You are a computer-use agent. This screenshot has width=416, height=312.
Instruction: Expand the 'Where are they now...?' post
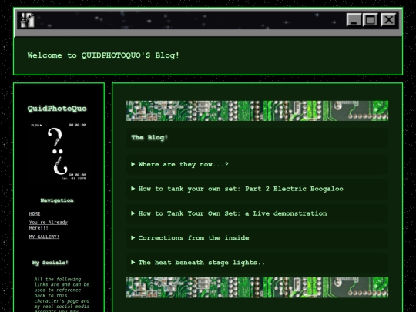(257, 165)
